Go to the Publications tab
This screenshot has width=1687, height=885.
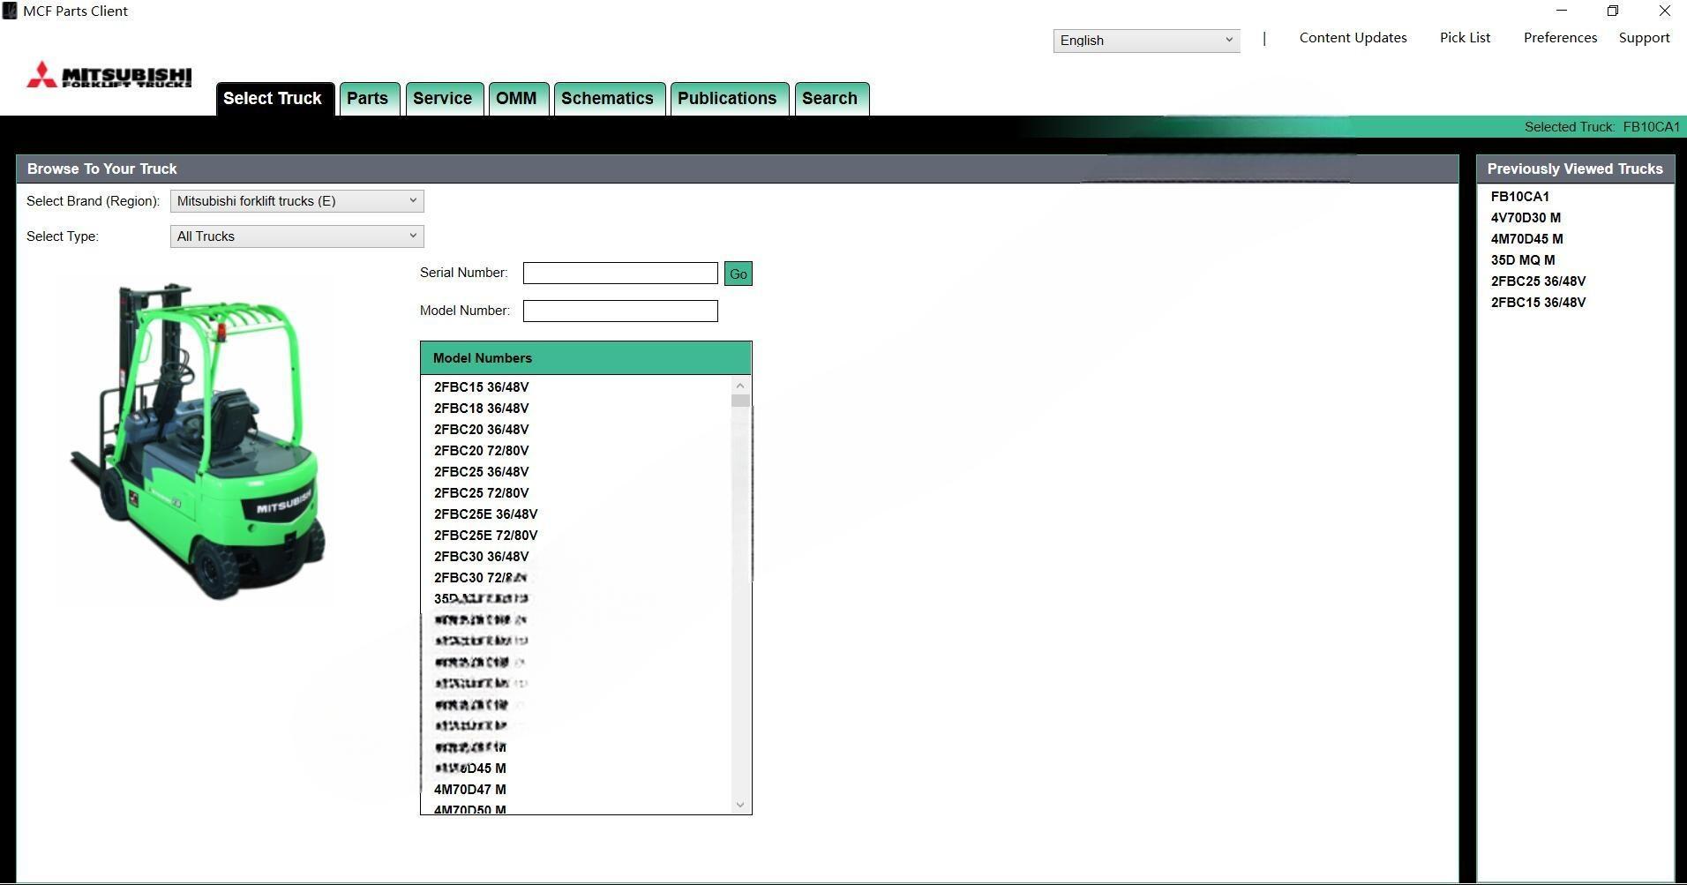click(x=727, y=99)
